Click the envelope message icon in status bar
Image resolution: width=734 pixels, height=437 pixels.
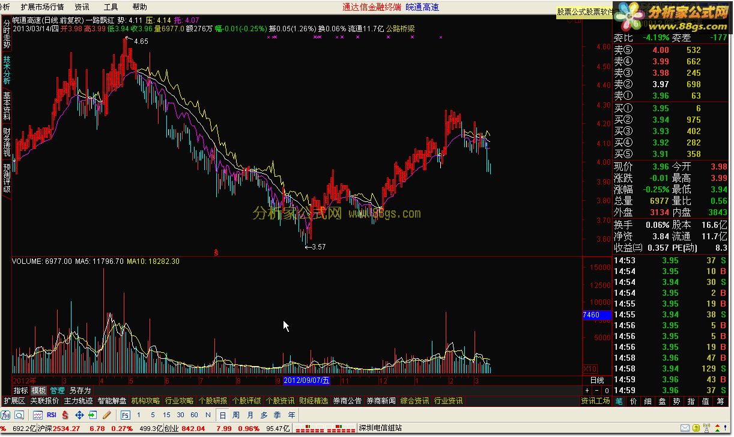tap(685, 429)
